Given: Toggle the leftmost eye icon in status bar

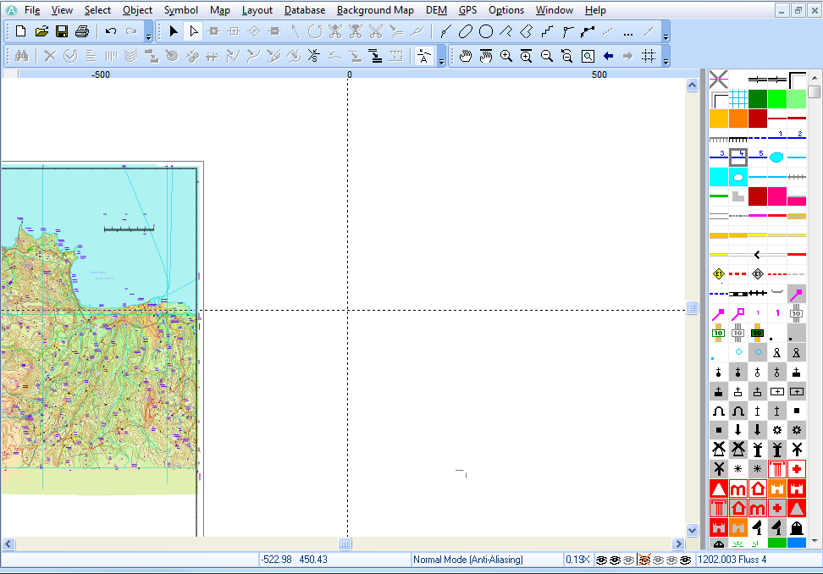Looking at the screenshot, I should [601, 560].
